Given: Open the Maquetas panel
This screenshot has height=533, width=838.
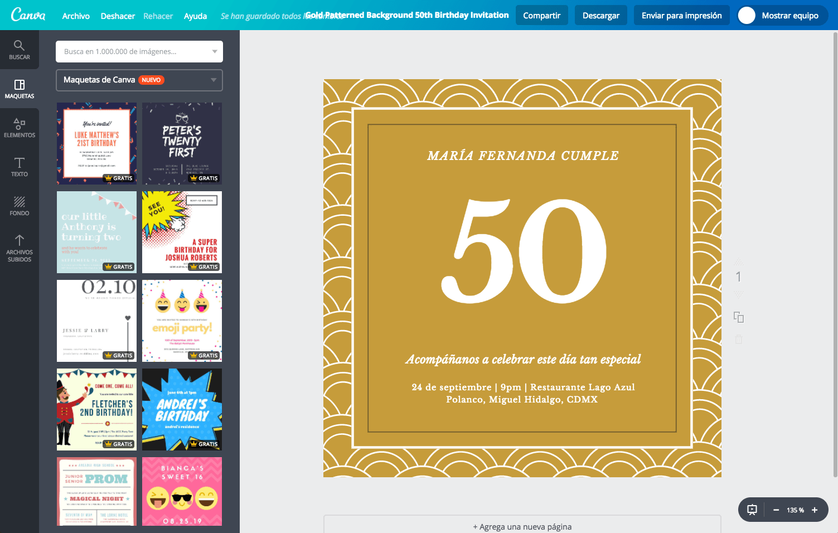Looking at the screenshot, I should point(20,88).
